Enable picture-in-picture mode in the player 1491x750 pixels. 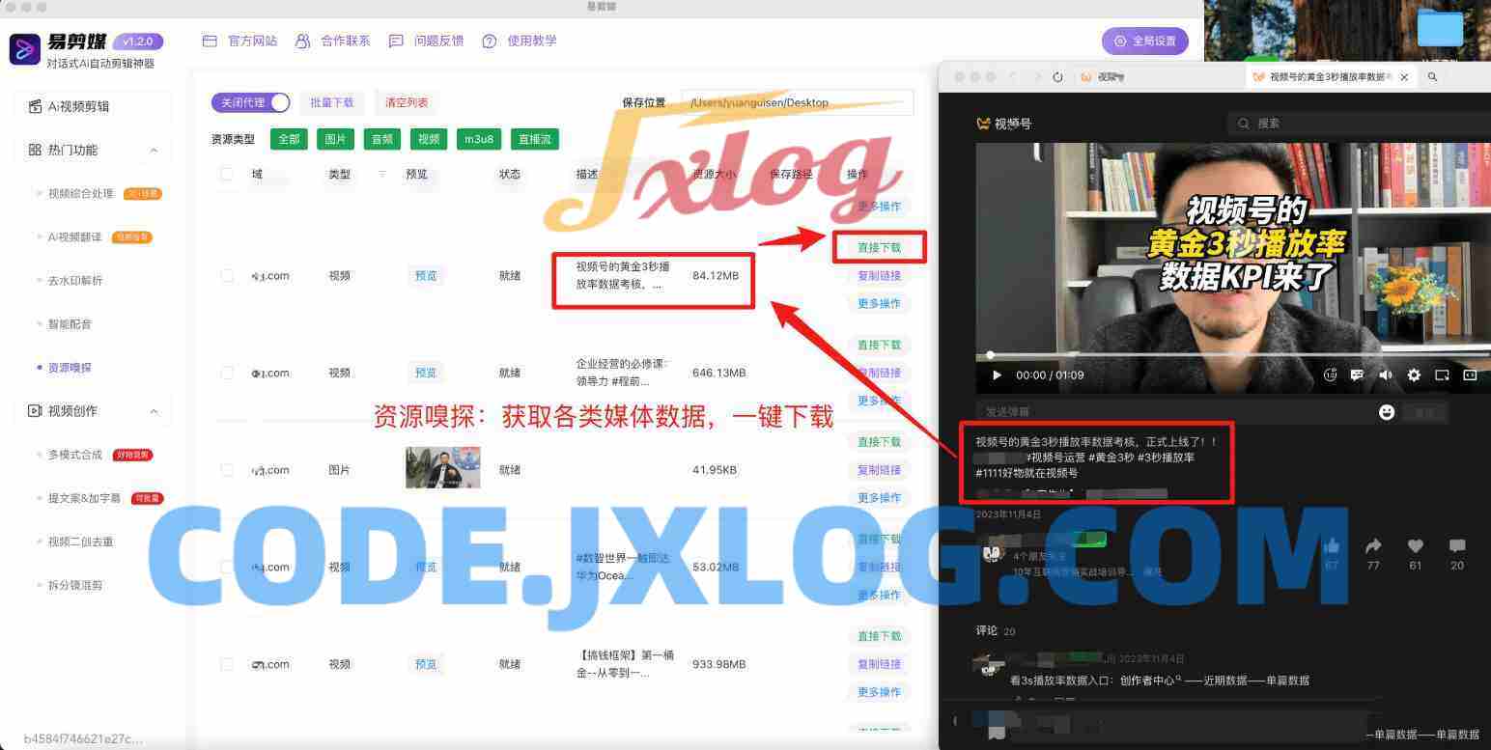coord(1440,375)
